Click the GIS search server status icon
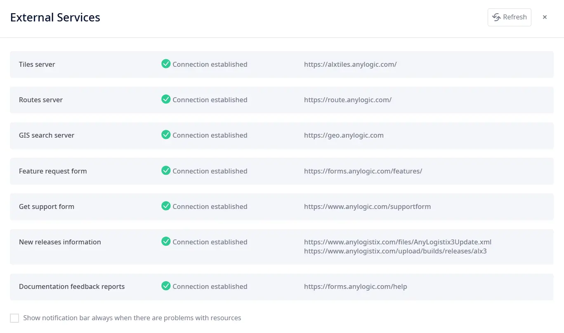Viewport: 564px width, 333px height. pyautogui.click(x=166, y=135)
